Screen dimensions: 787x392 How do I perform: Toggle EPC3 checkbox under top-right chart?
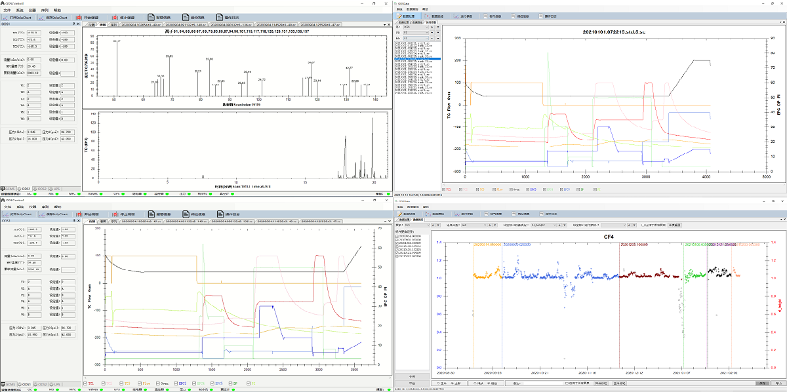(527, 189)
